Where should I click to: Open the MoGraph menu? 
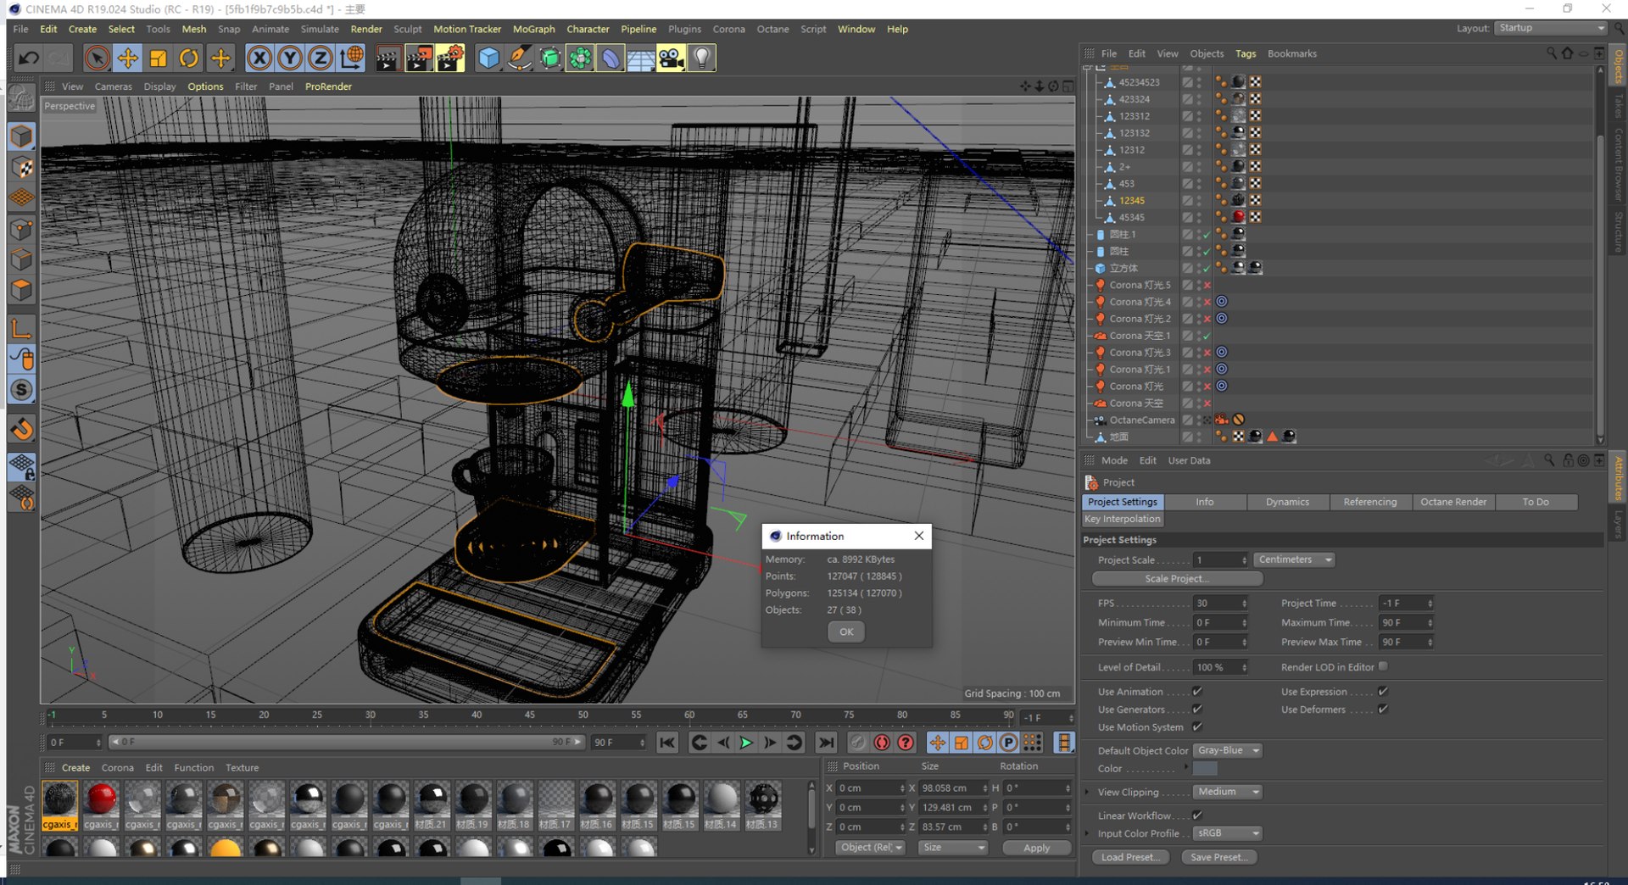point(534,29)
